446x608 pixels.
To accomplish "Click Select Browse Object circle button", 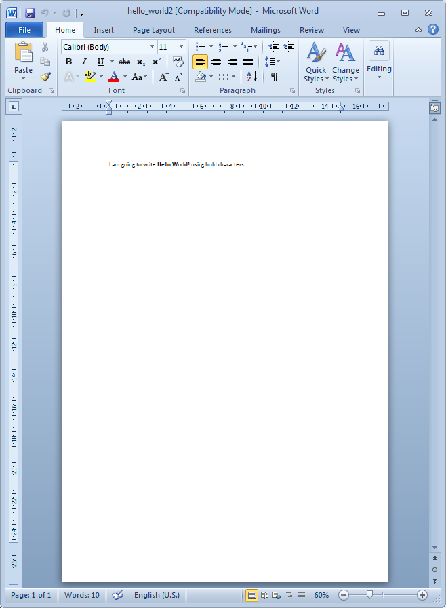I will (x=434, y=569).
